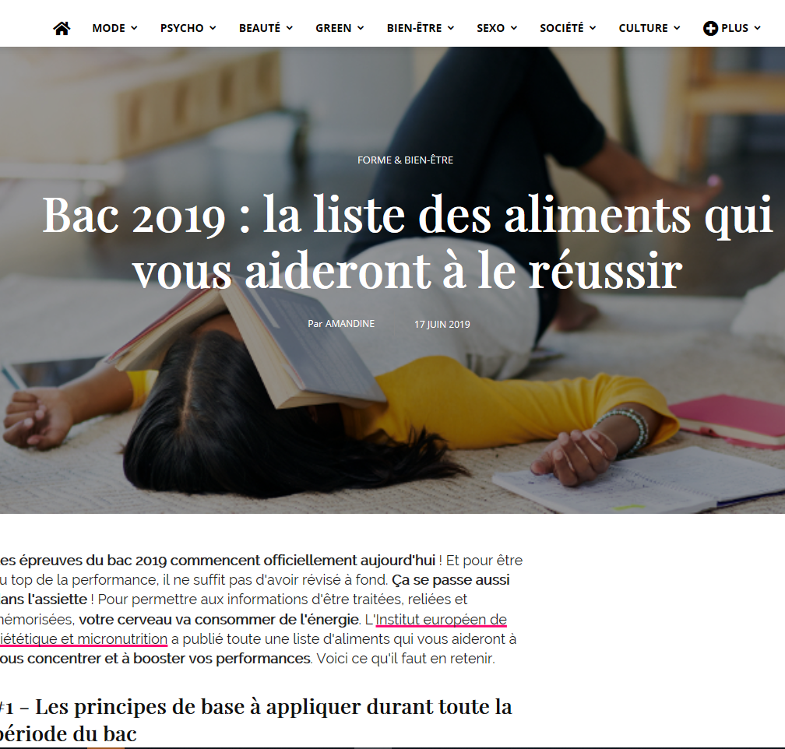Screen dimensions: 785x749
Task: Expand the SEXO chevron arrow
Action: pos(514,28)
